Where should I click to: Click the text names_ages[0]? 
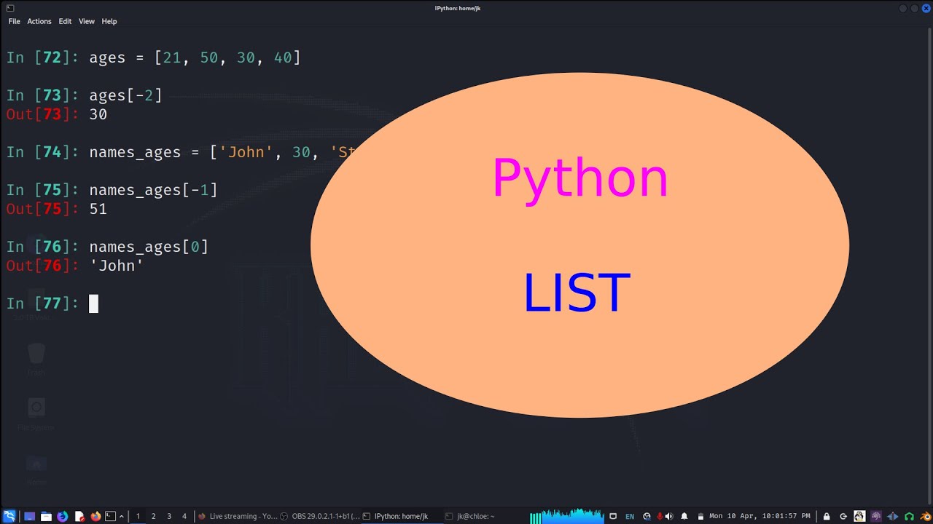tap(149, 247)
